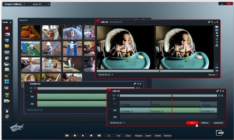234x140 pixels.
Task: Click the blue lines icon in viewer sidebar
Action: point(217,30)
